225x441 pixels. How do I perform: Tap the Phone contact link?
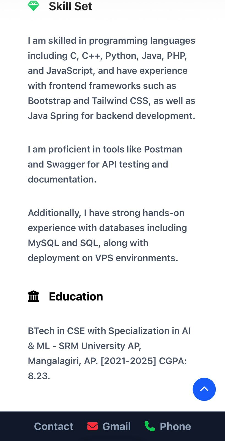pyautogui.click(x=175, y=426)
